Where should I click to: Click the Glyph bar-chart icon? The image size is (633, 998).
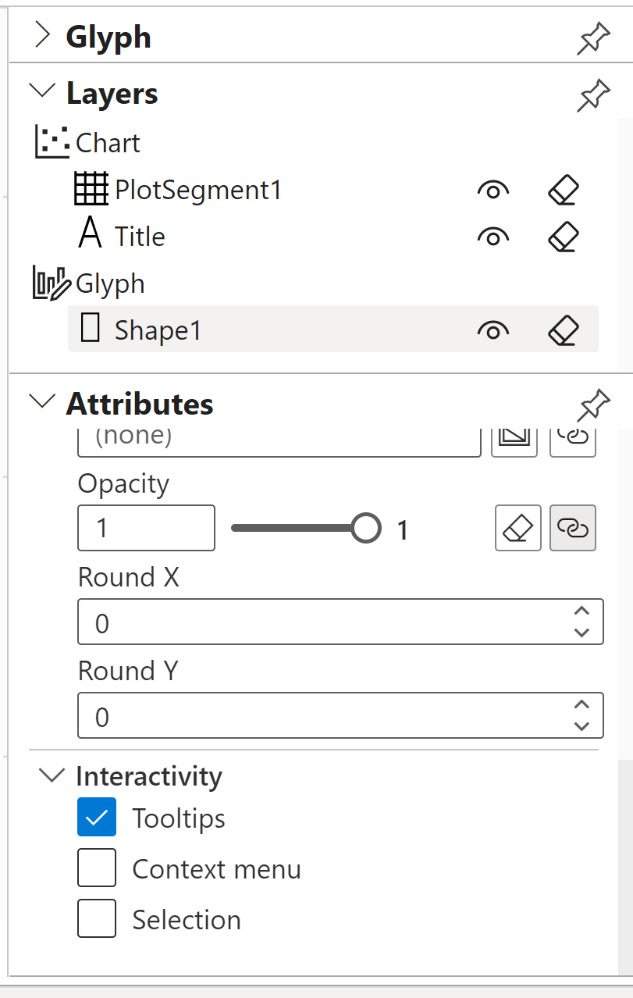50,283
